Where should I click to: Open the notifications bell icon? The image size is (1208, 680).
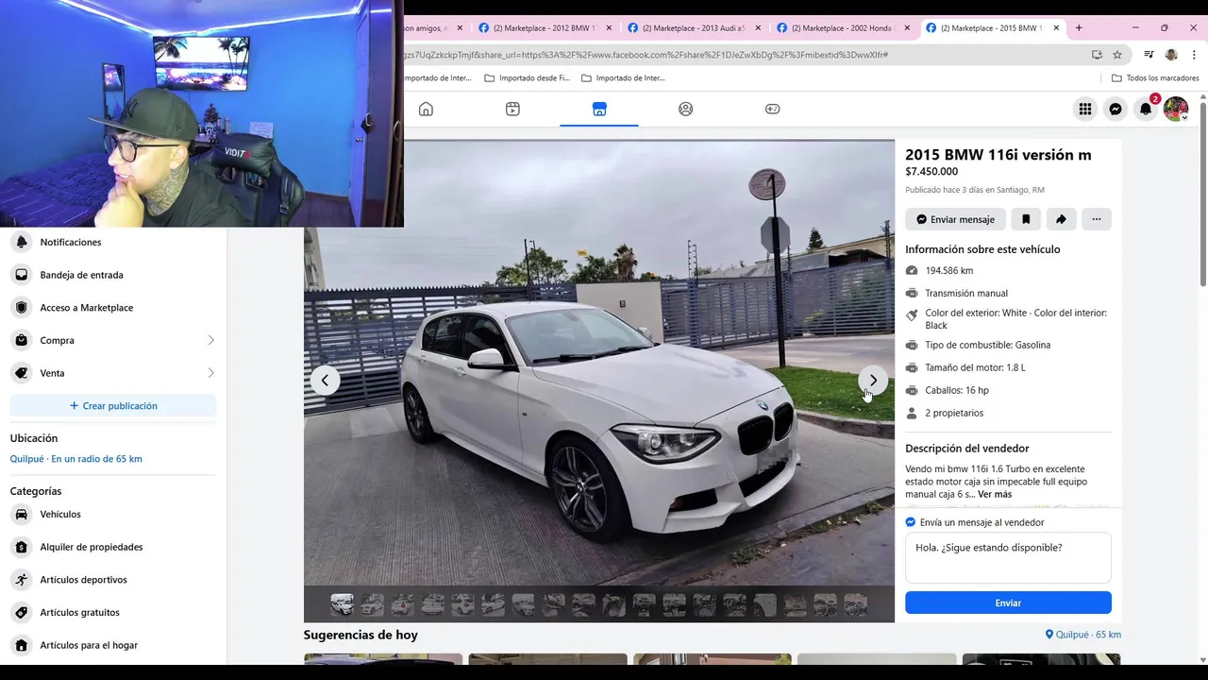(1146, 109)
